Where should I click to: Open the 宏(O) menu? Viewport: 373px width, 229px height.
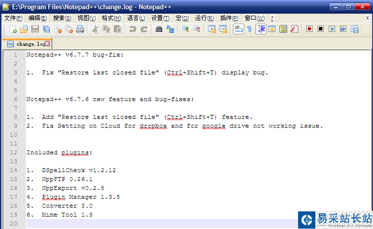click(x=182, y=18)
